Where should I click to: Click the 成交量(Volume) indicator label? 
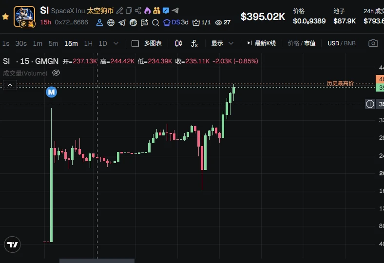(25, 73)
